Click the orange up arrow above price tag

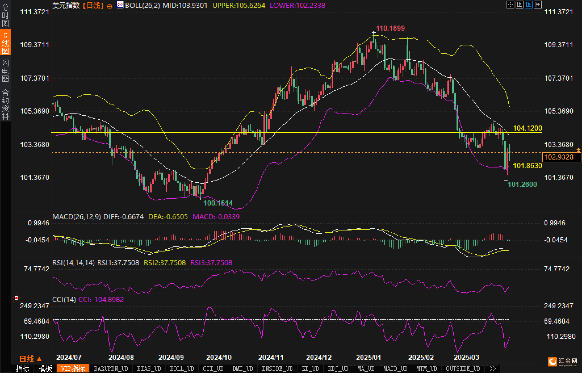579,150
